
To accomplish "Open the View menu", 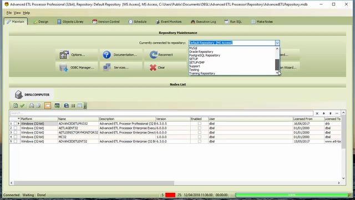I will (17, 13).
